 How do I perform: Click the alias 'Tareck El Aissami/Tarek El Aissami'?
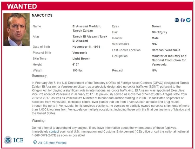pos(90,39)
